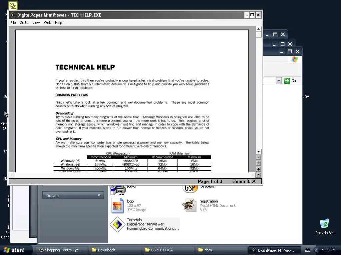The height and width of the screenshot is (255, 341).
Task: Click the 'Zoom 83%' status indicator
Action: pyautogui.click(x=244, y=182)
